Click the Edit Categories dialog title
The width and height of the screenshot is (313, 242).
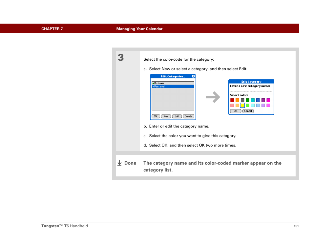point(173,76)
